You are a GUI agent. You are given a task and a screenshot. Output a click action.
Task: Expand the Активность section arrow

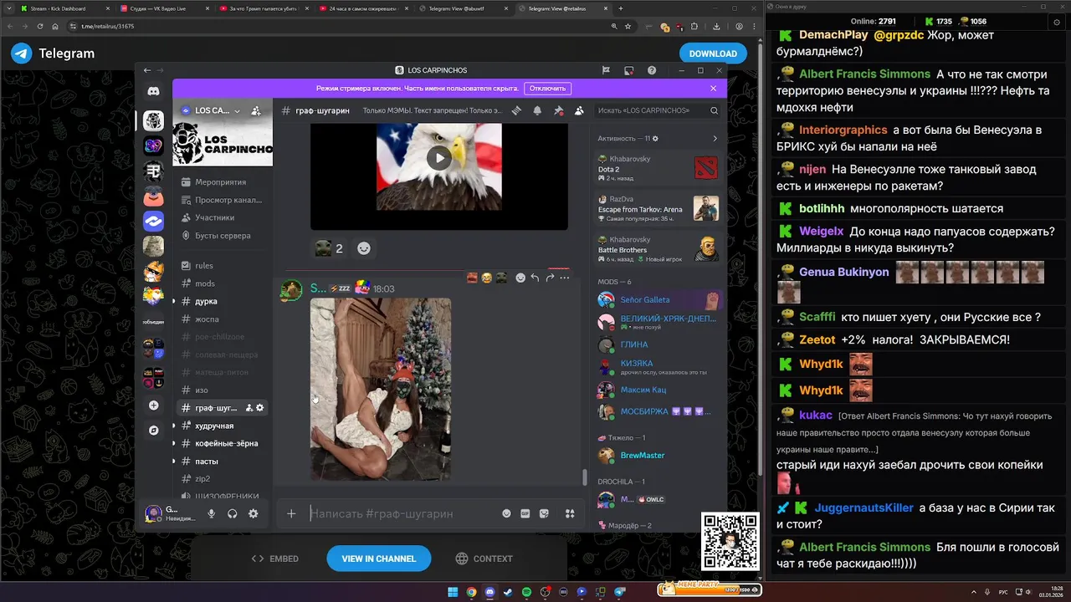[x=715, y=138]
